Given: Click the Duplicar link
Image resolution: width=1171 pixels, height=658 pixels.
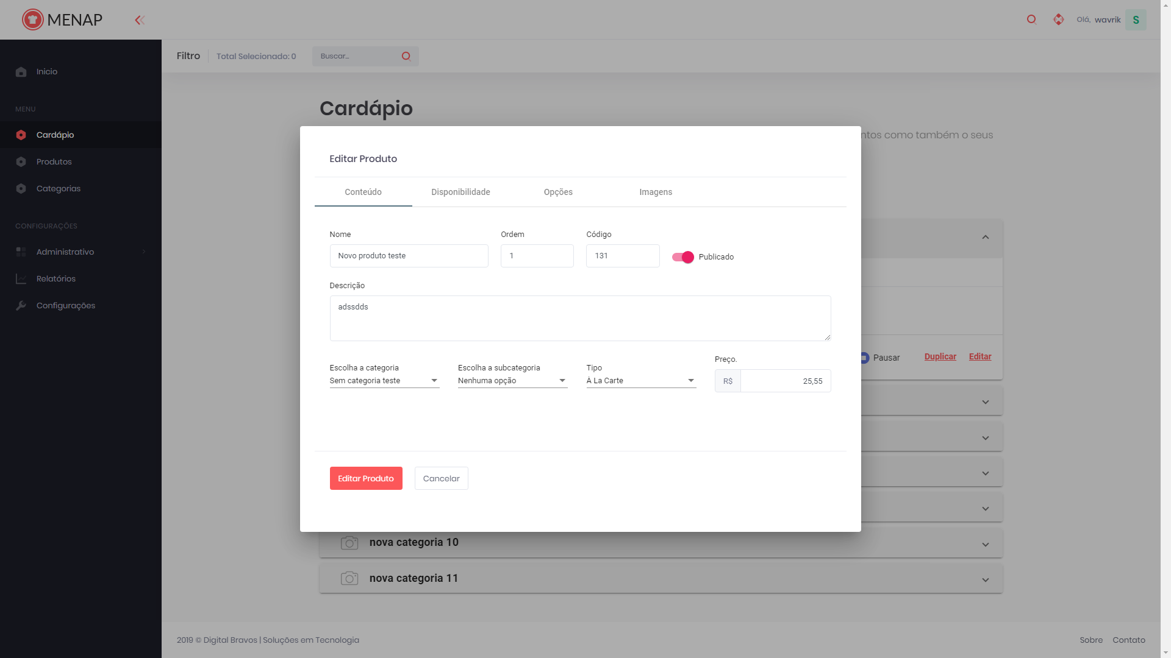Looking at the screenshot, I should click(940, 356).
